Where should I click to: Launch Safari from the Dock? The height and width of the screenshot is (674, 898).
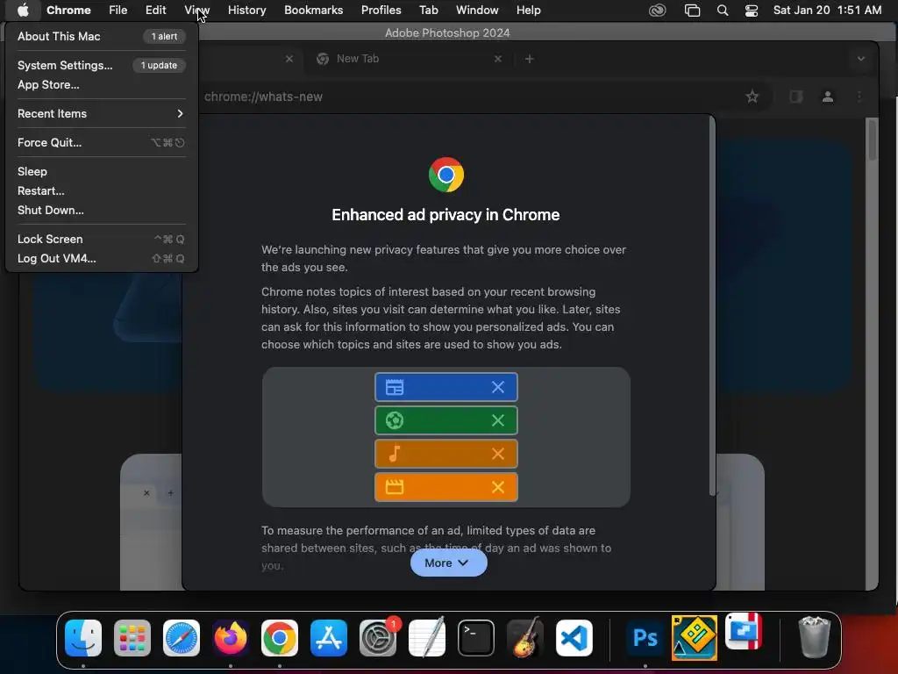182,637
